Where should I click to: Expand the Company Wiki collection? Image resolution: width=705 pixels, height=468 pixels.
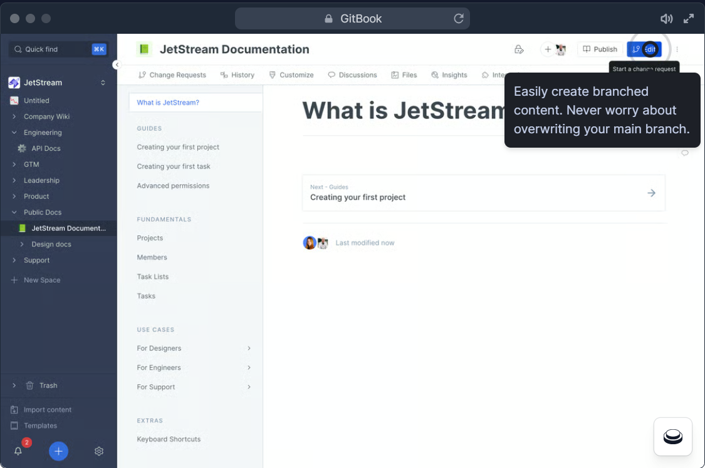[14, 116]
